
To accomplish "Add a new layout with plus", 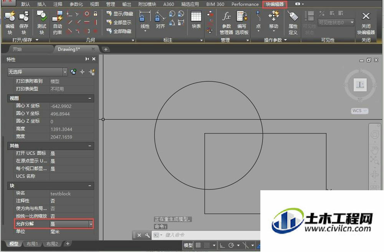I will (68, 244).
